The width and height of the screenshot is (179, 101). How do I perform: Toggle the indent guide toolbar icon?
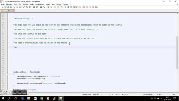click(68, 7)
